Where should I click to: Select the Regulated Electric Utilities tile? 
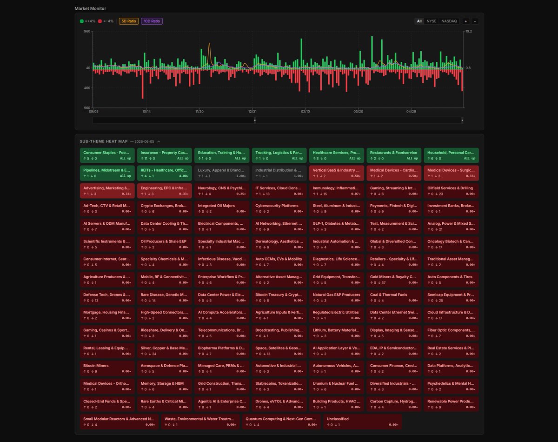(337, 315)
